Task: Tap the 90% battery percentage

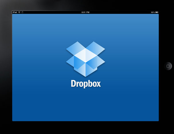Action: pyautogui.click(x=153, y=12)
